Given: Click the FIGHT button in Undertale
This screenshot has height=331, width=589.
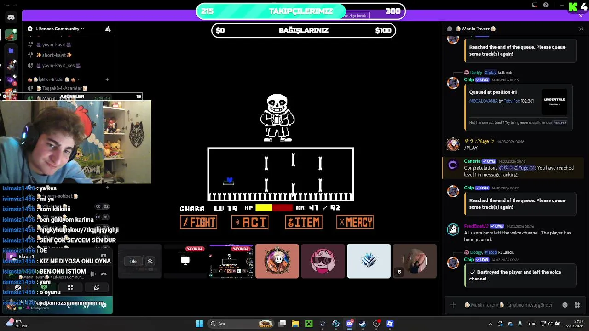Looking at the screenshot, I should tap(198, 223).
